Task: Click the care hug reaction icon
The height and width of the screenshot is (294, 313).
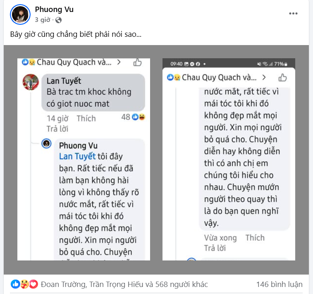Action: click(x=24, y=284)
